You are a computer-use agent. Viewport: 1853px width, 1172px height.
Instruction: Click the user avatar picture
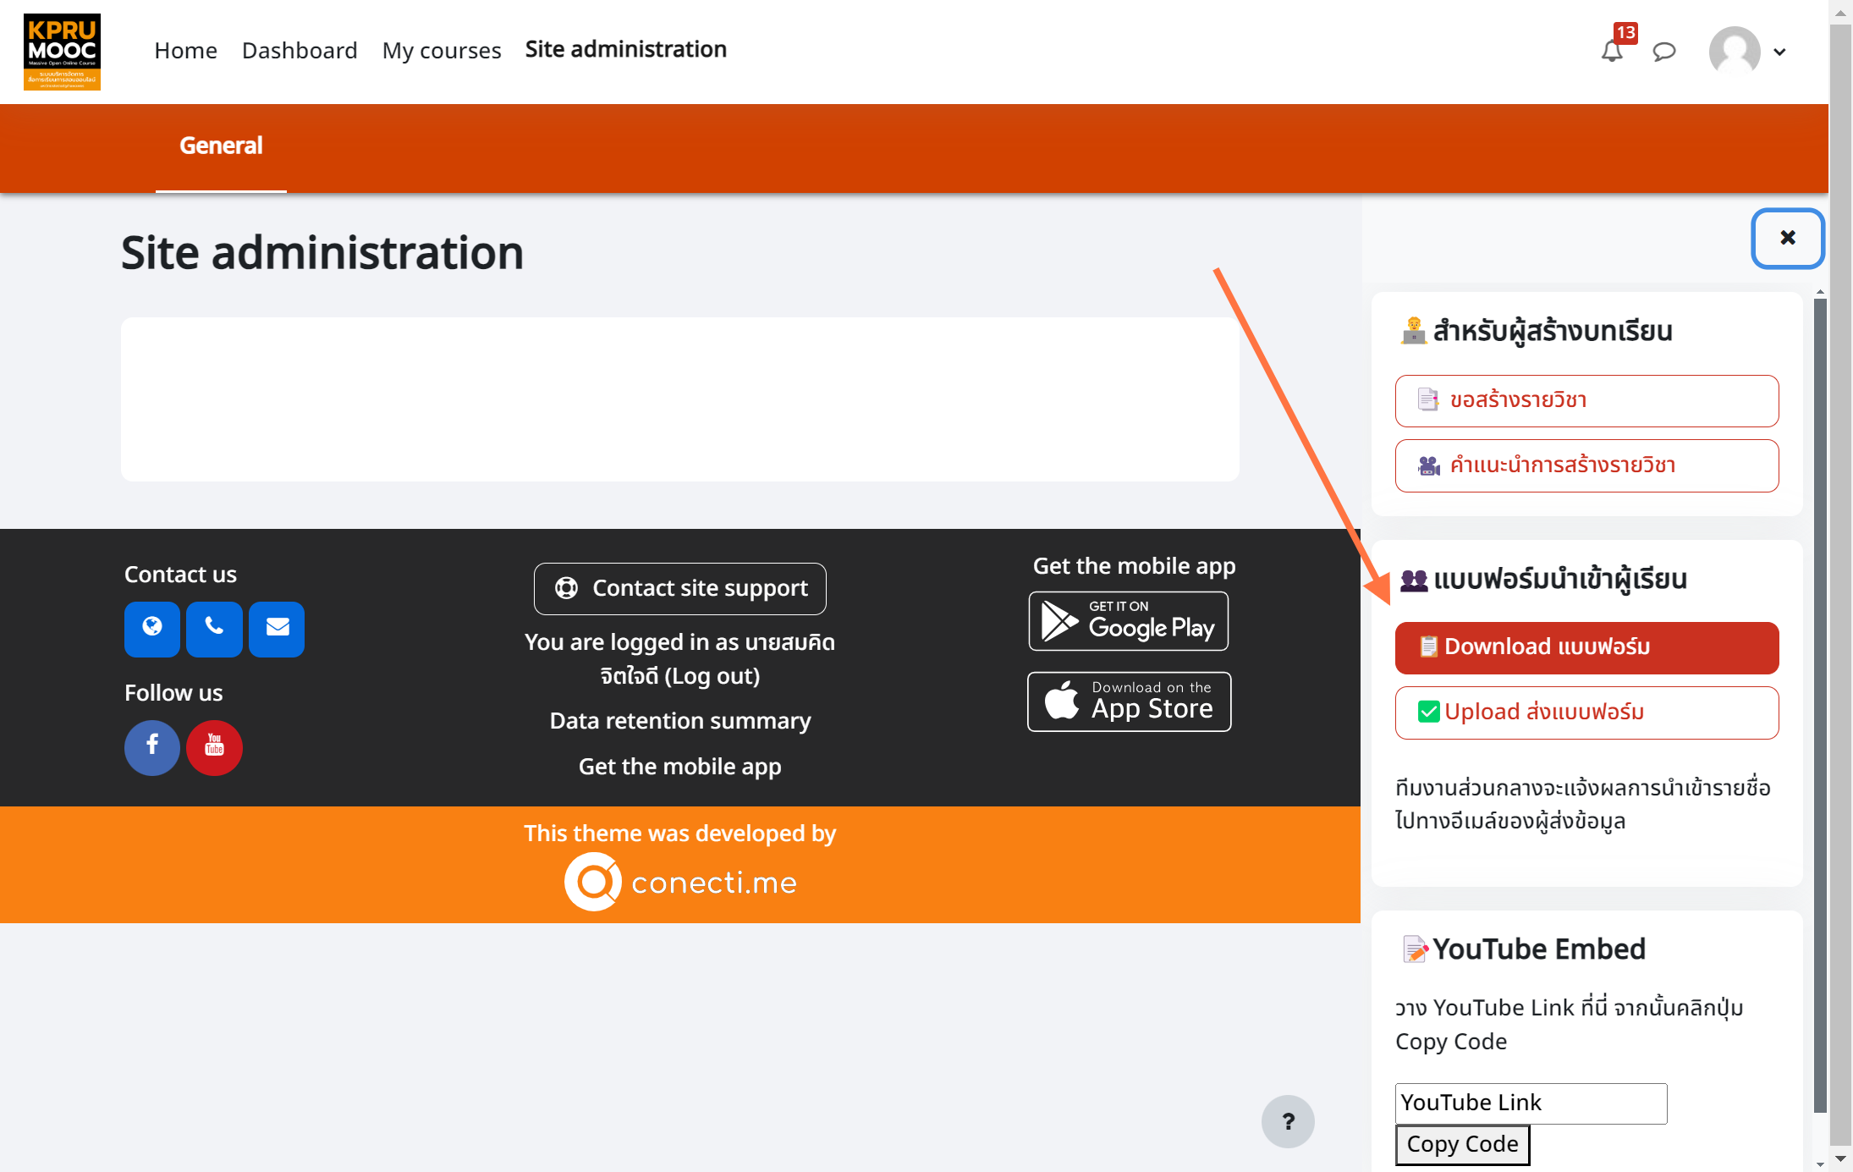point(1735,52)
